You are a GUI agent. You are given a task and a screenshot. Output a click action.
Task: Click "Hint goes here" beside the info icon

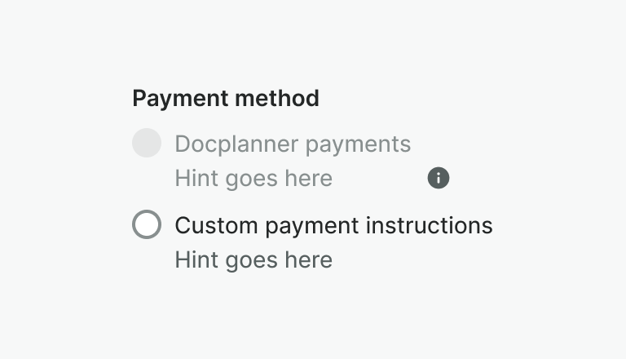point(253,179)
